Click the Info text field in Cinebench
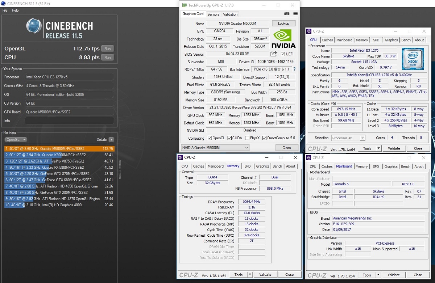The width and height of the screenshot is (435, 283). (x=69, y=121)
